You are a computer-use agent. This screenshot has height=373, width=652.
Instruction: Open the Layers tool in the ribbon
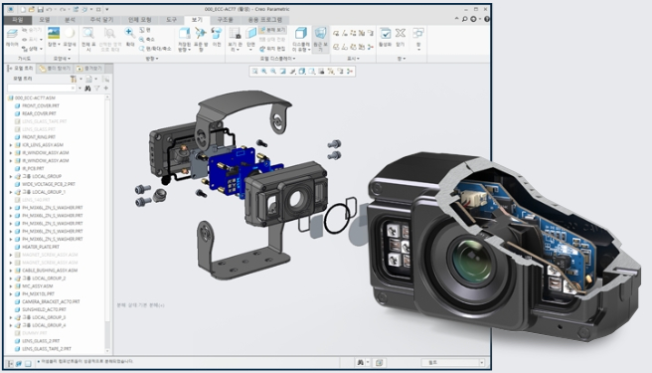coord(12,37)
